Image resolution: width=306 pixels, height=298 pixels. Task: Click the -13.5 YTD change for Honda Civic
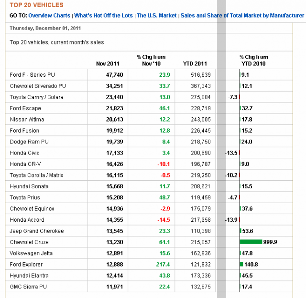231,153
